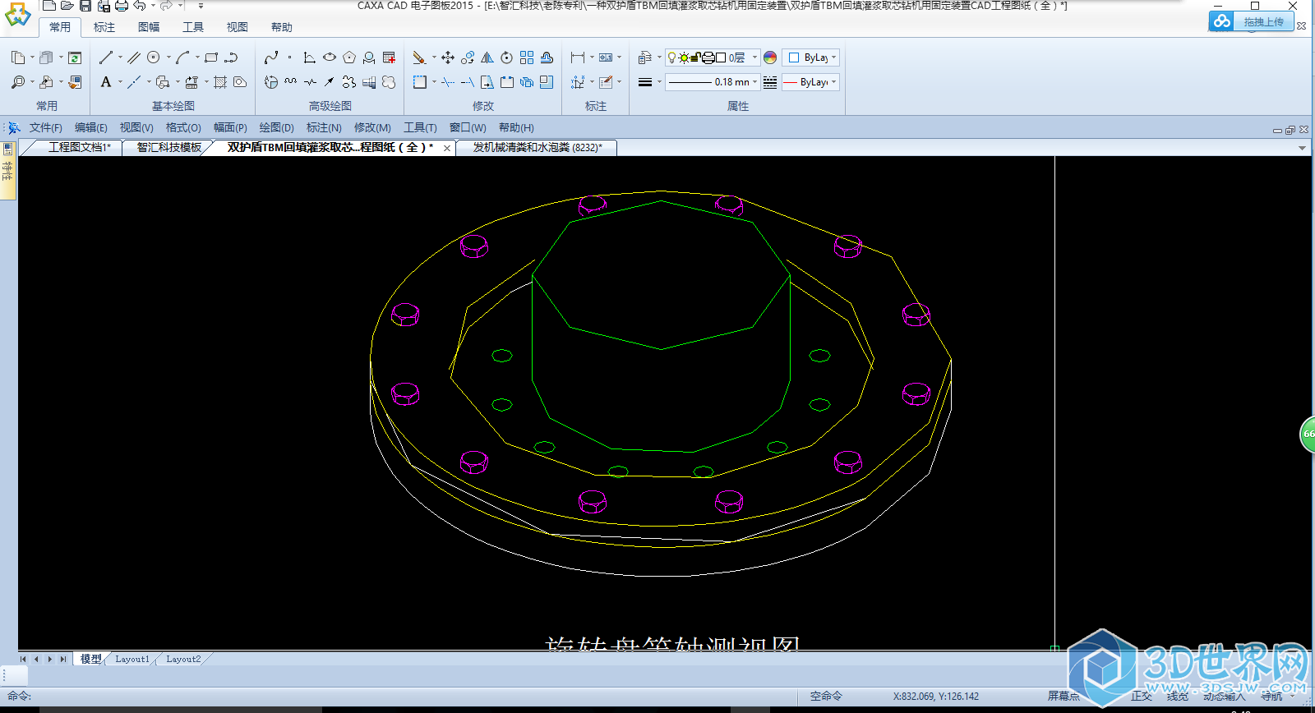Click the Linear dimension tool
Image resolution: width=1315 pixels, height=713 pixels.
coord(578,57)
